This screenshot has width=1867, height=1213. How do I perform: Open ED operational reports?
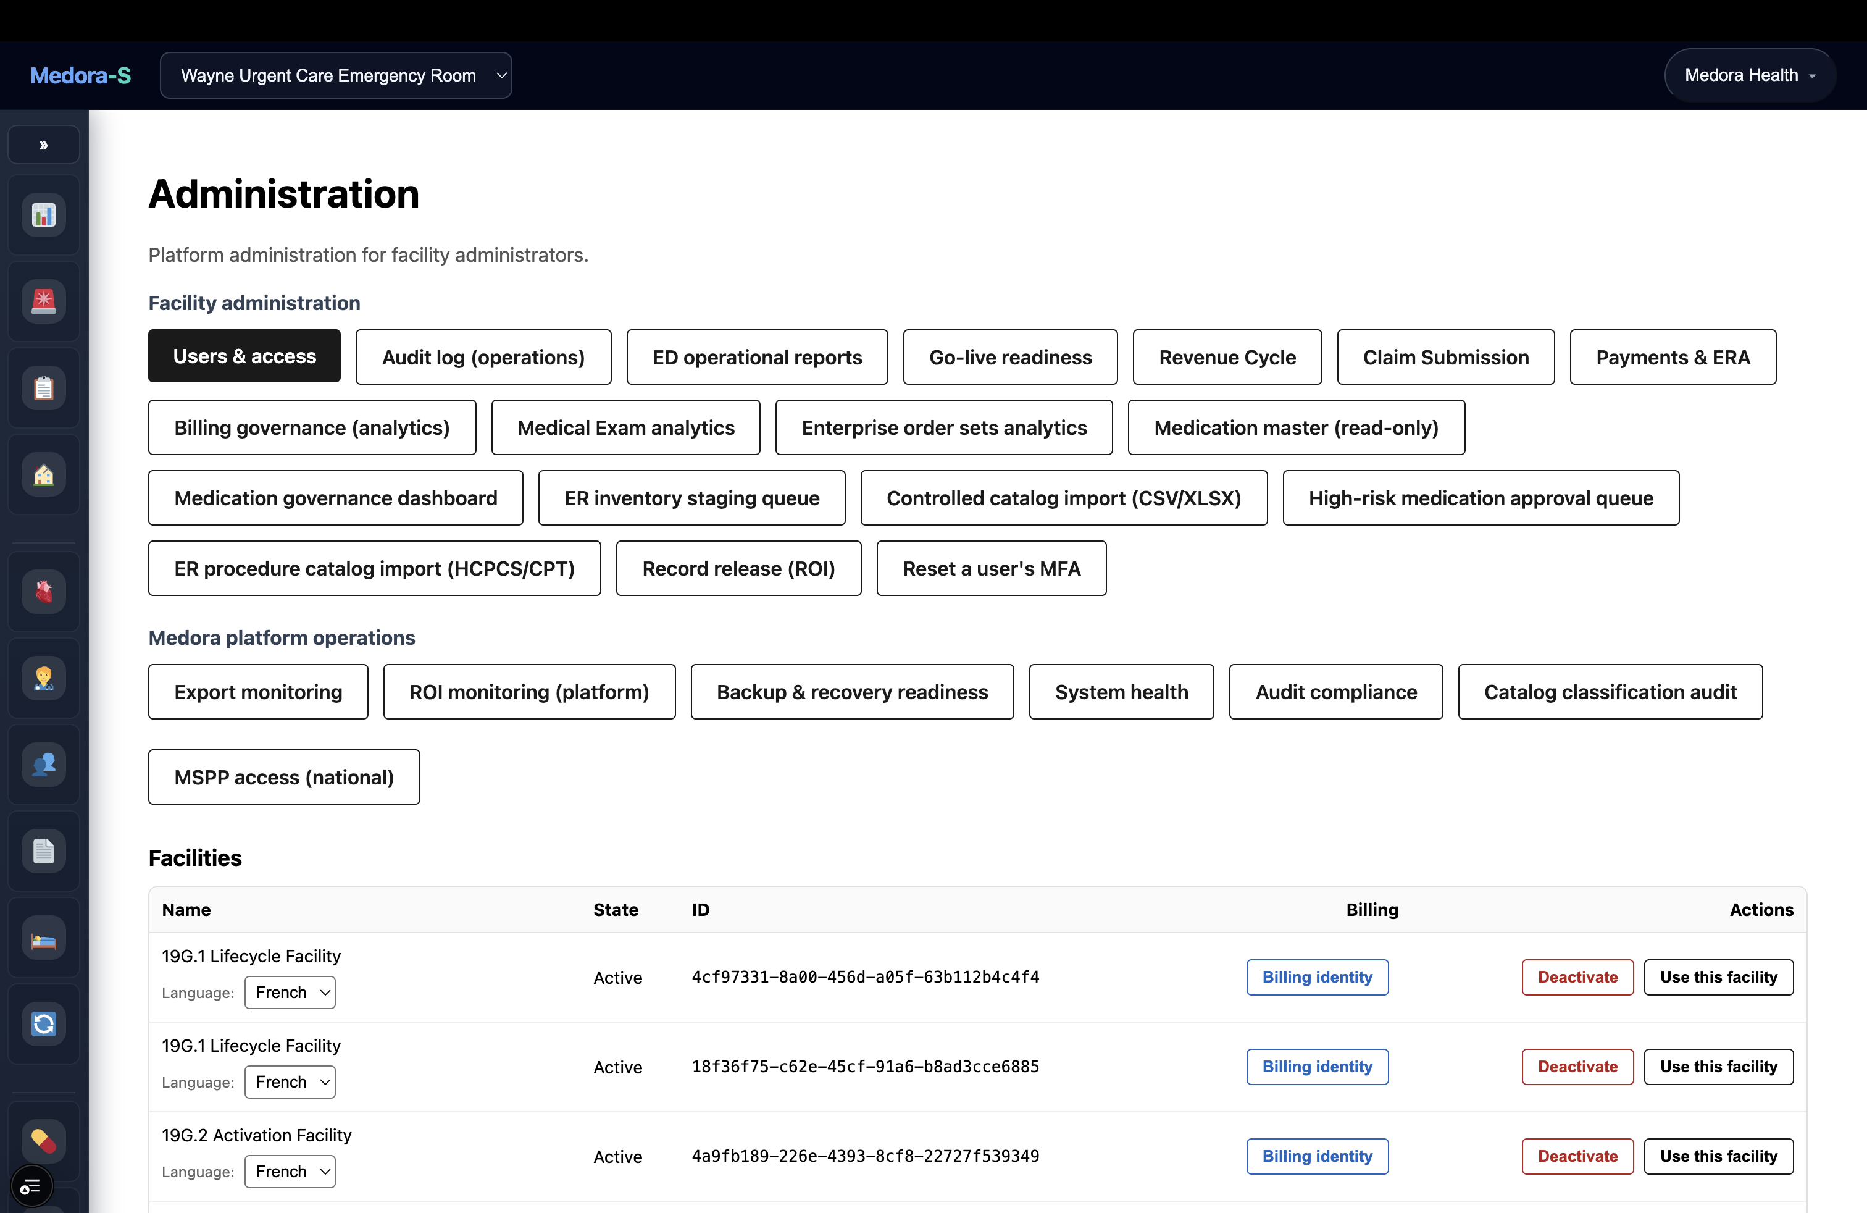click(757, 357)
